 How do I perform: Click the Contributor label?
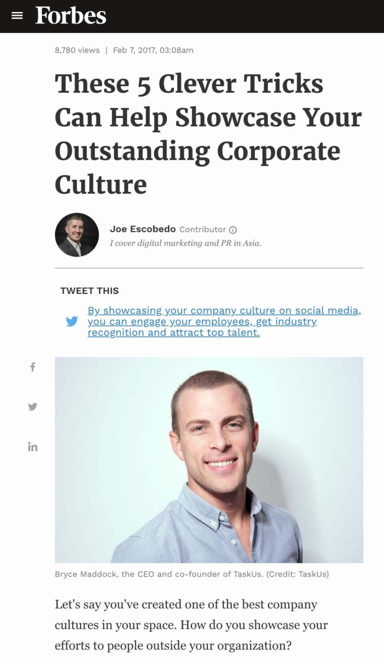click(x=202, y=229)
